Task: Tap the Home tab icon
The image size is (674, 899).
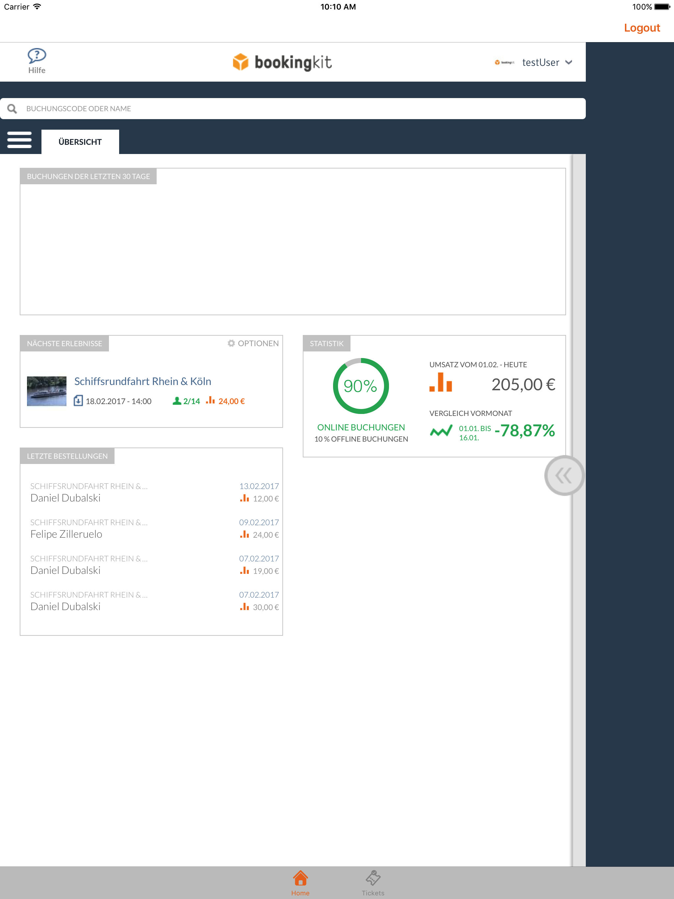Action: [x=300, y=878]
